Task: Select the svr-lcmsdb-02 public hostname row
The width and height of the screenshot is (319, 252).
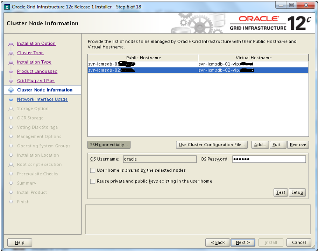Action: [143, 70]
